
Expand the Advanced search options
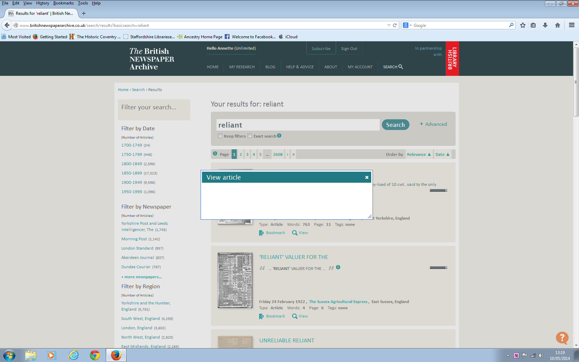(x=433, y=124)
